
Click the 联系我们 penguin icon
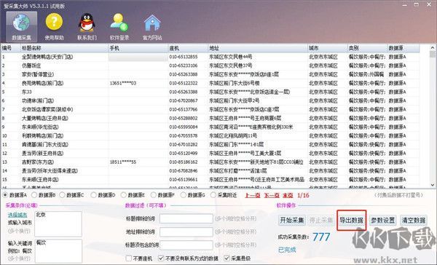click(x=87, y=26)
